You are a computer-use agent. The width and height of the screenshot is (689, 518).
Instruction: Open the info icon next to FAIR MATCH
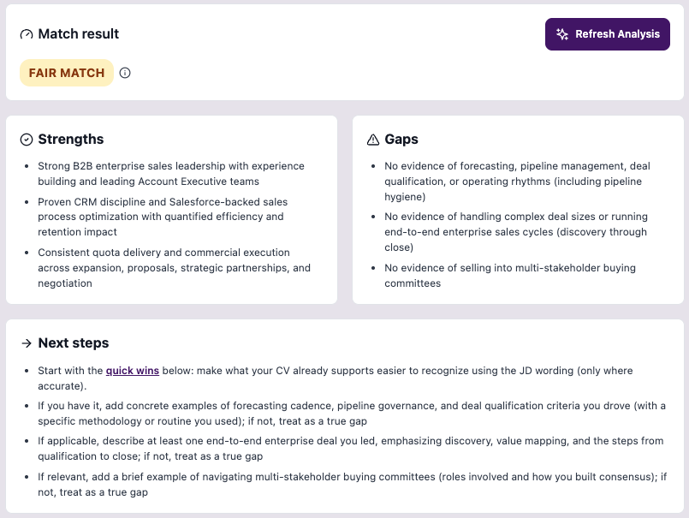[x=125, y=73]
